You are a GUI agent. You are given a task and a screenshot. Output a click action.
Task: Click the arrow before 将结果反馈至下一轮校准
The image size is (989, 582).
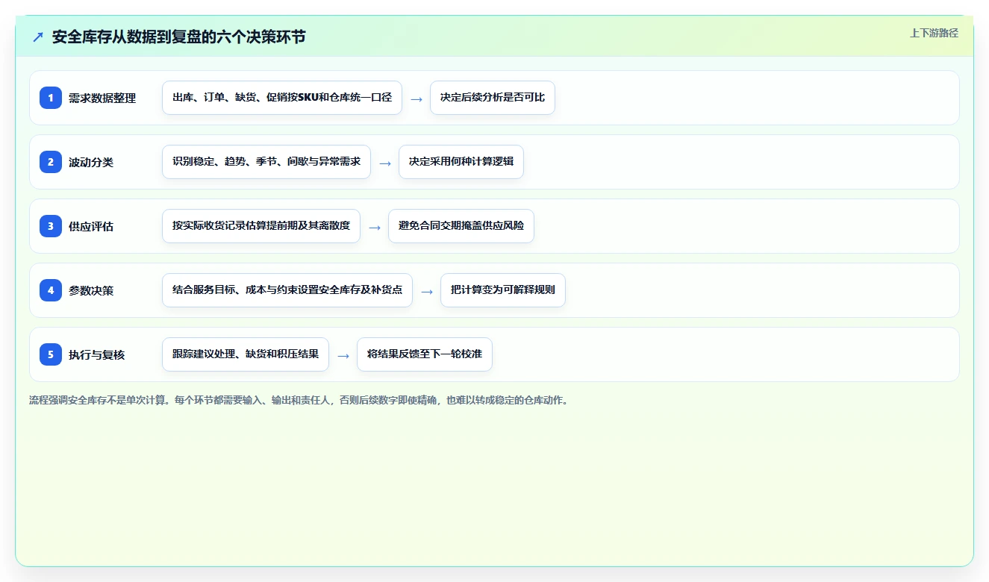point(343,355)
